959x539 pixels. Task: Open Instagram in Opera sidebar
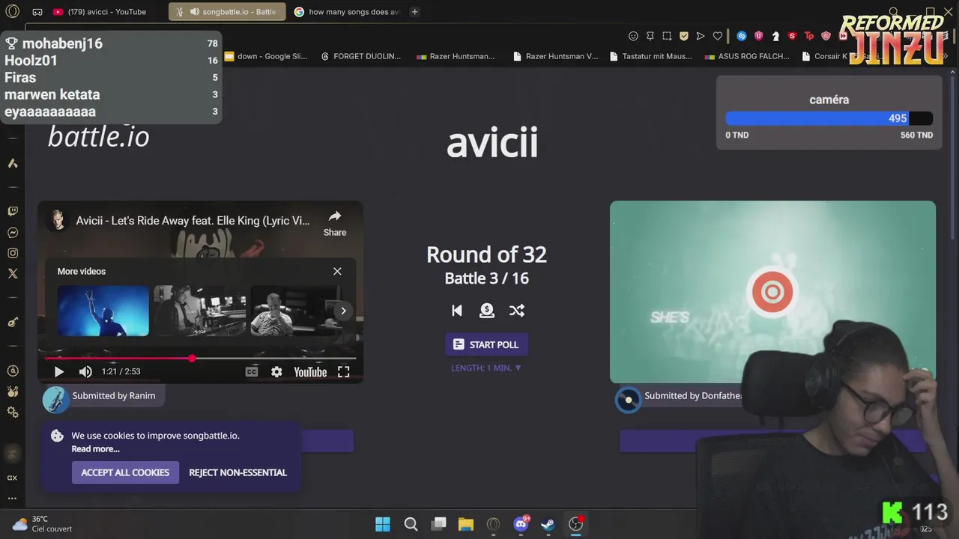point(13,253)
